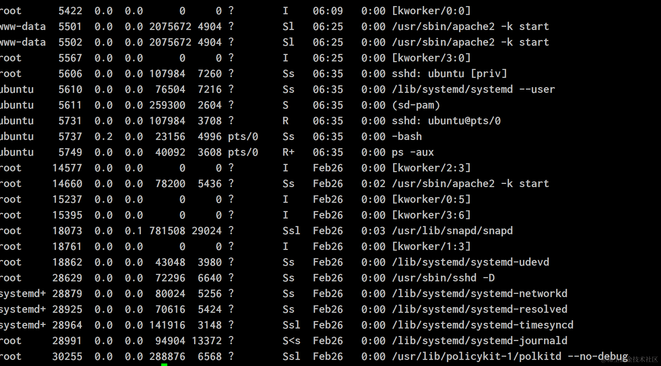Click the 0:03 time value

pyautogui.click(x=373, y=231)
